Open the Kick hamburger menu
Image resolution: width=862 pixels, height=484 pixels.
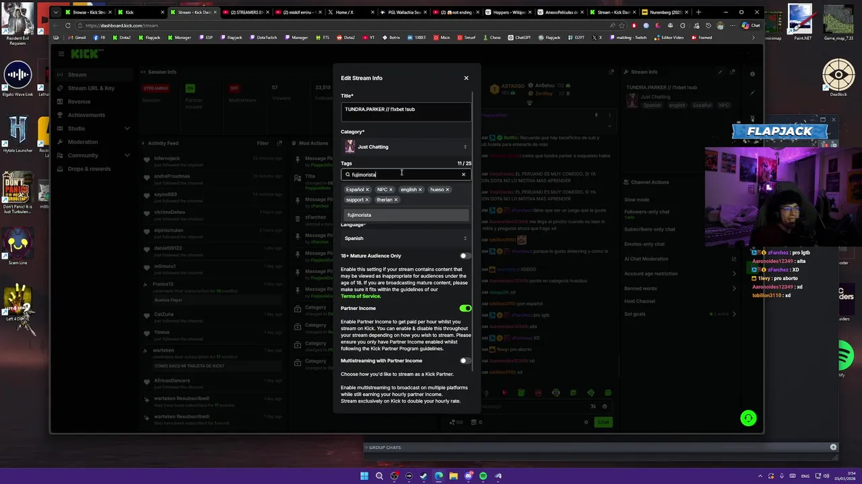click(x=61, y=54)
